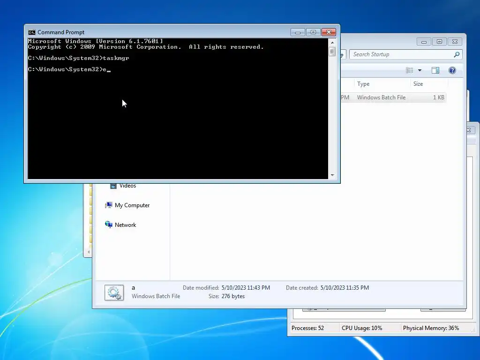Open the view options dropdown arrow
Screen dimensions: 480x360
tap(420, 70)
